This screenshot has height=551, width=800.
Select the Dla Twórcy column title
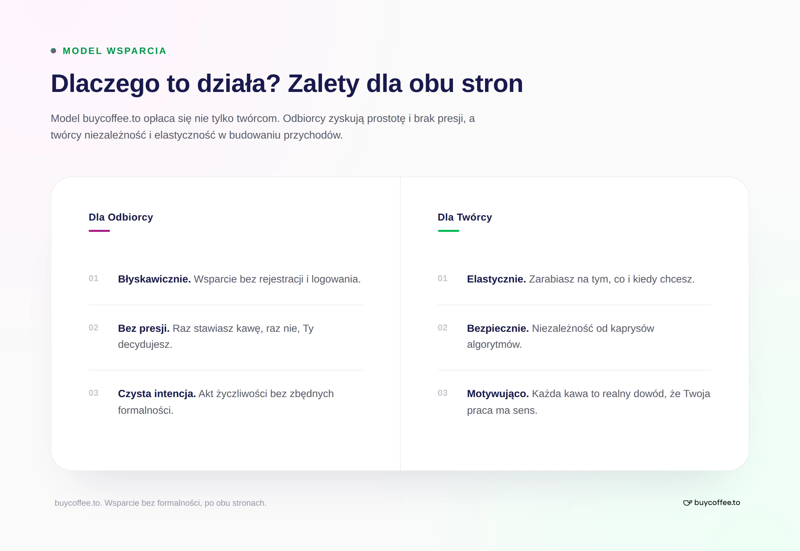[465, 217]
